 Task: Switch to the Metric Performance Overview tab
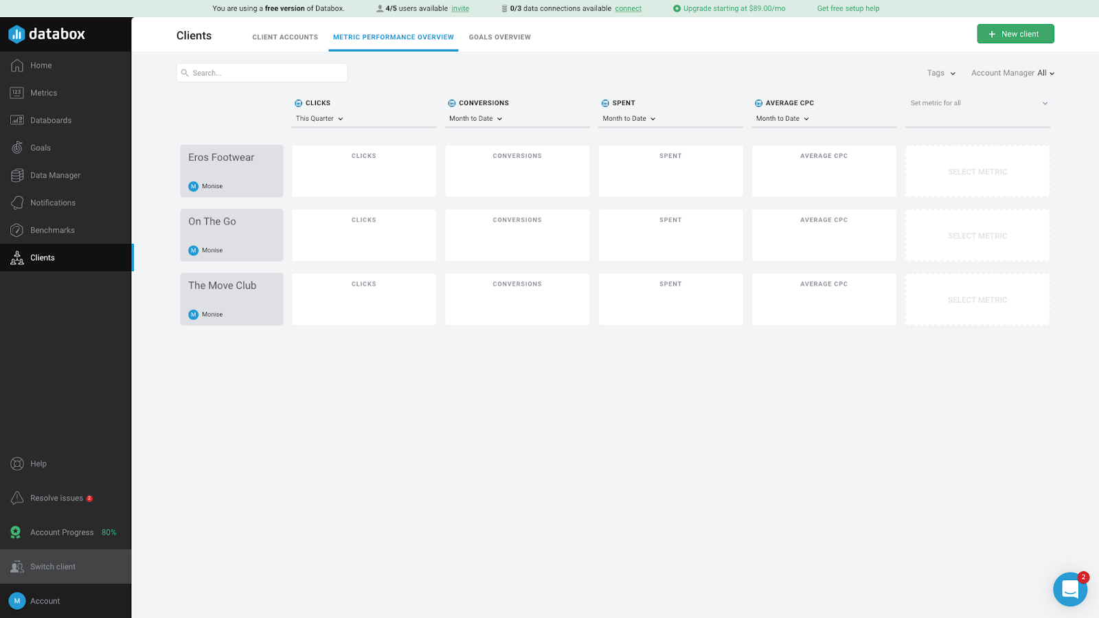(x=394, y=37)
